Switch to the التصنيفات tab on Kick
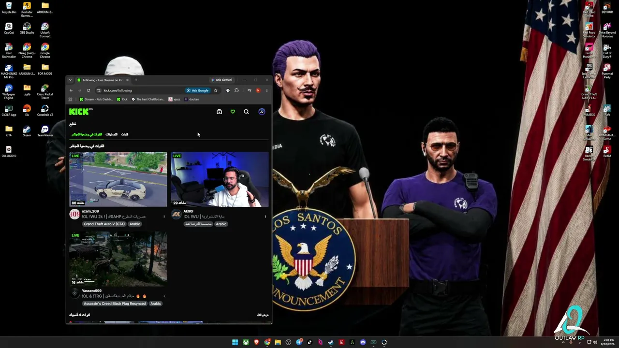The height and width of the screenshot is (348, 619). [111, 134]
